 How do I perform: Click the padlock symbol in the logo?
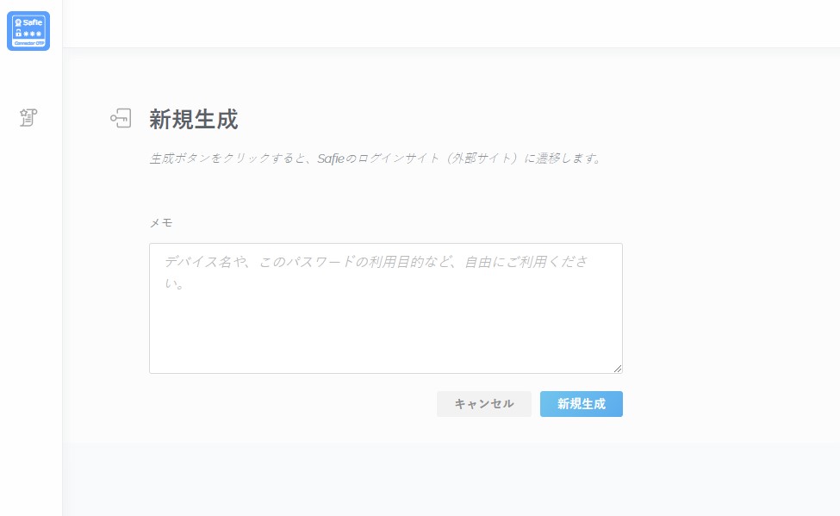[x=18, y=33]
